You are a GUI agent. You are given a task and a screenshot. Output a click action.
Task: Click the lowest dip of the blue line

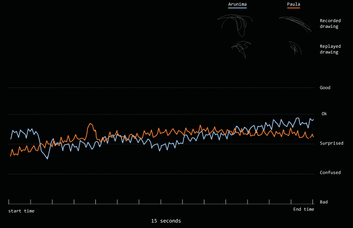(x=47, y=158)
